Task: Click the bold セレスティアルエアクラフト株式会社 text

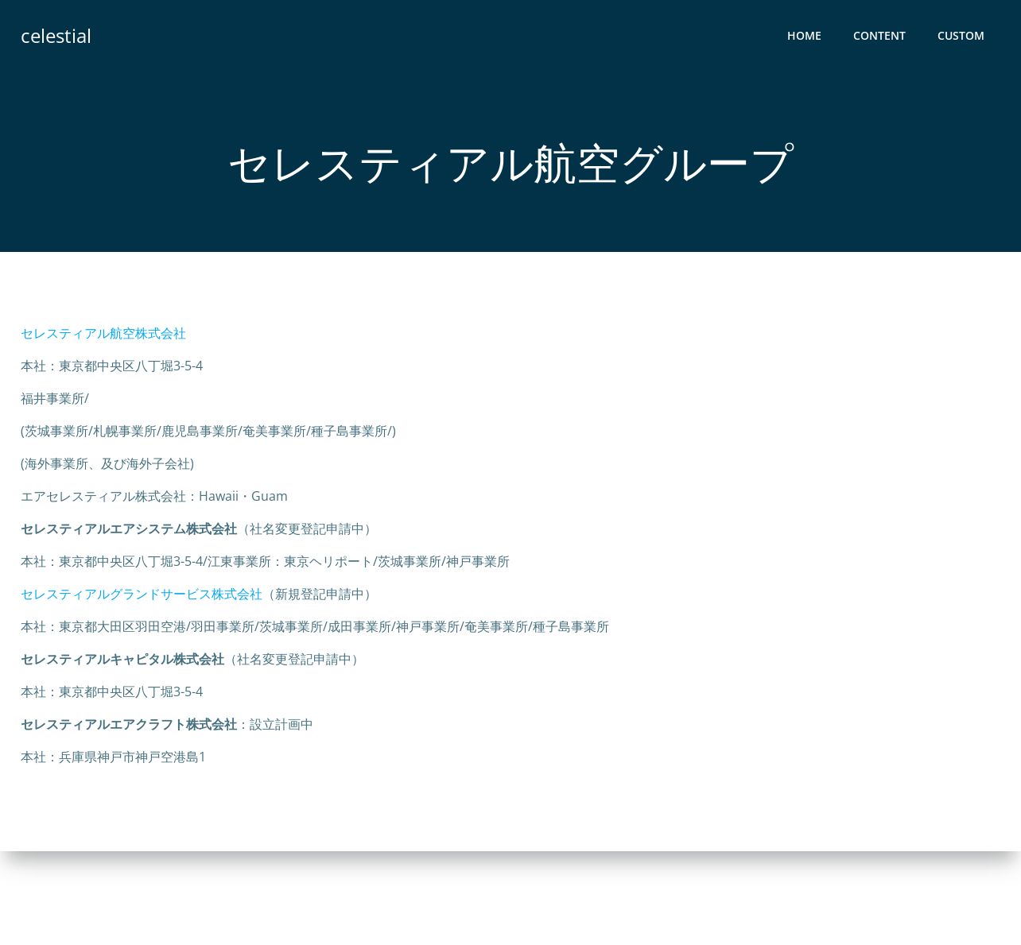Action: [129, 725]
